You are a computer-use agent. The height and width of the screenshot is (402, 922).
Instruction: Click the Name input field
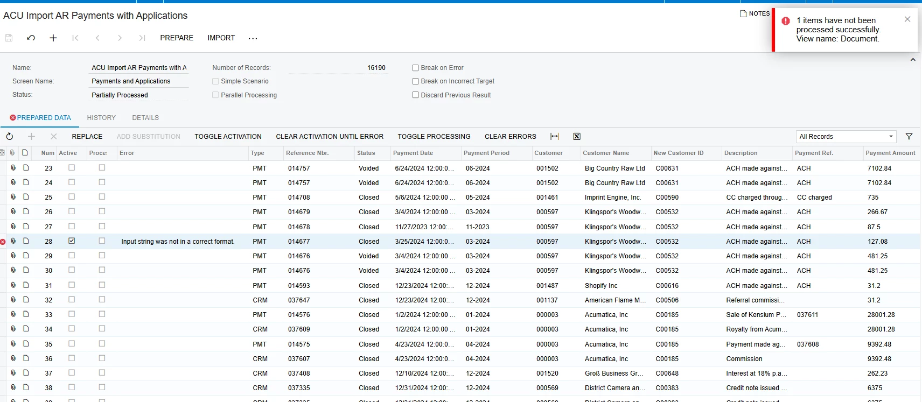tap(139, 68)
